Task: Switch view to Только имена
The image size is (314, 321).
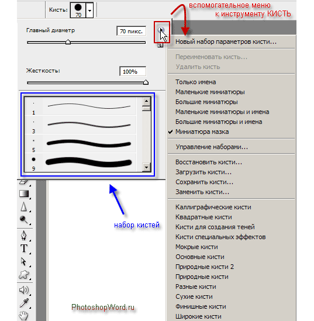Action: 232,82
